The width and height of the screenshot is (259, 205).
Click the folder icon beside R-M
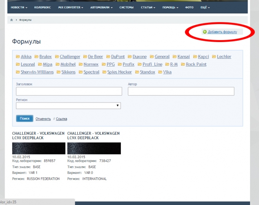tap(167, 64)
